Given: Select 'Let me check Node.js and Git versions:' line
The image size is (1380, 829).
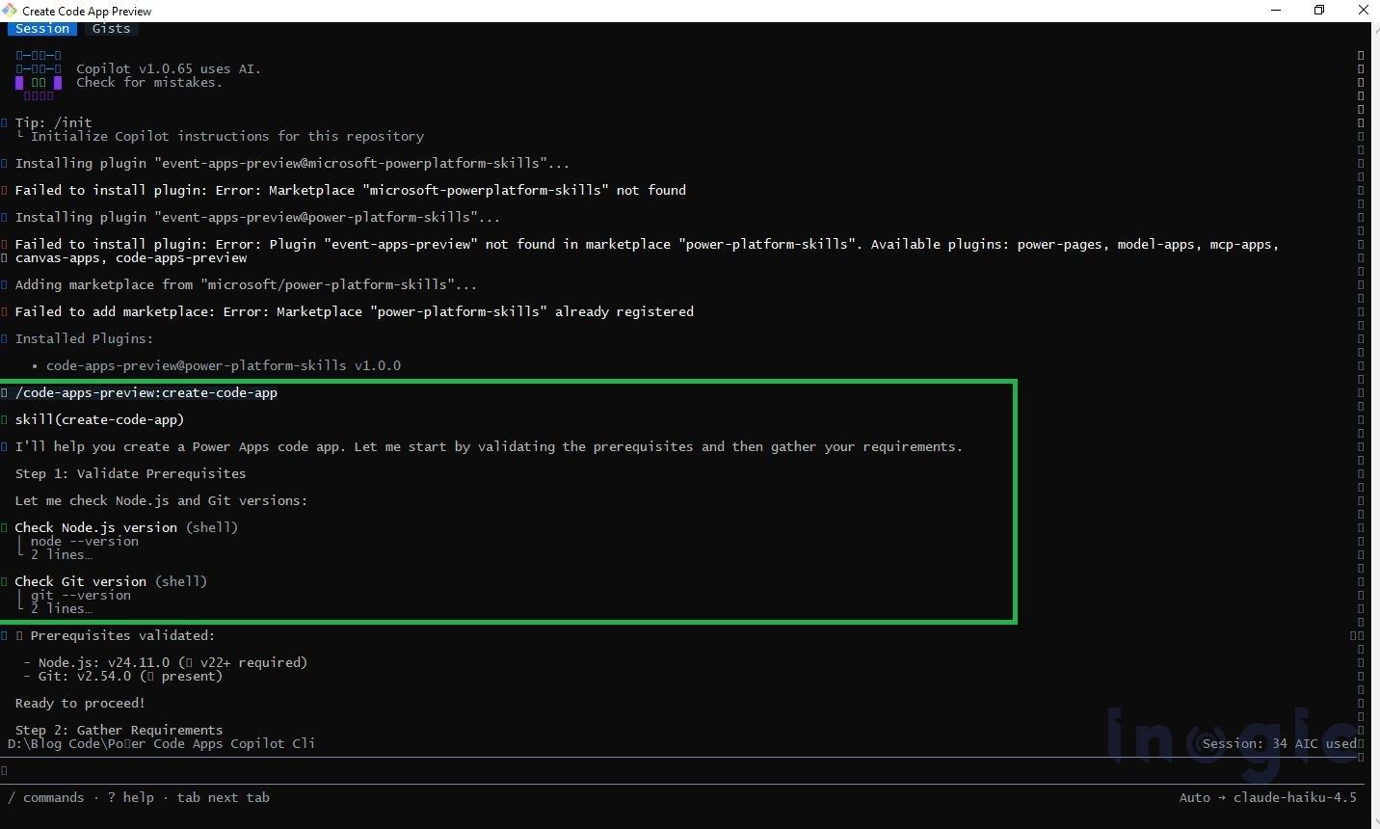Looking at the screenshot, I should coord(161,500).
